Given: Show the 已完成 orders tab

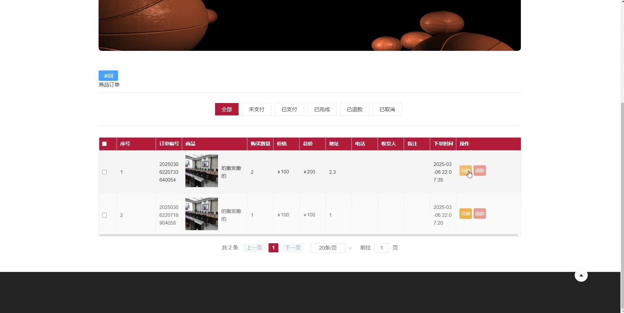Looking at the screenshot, I should point(322,109).
